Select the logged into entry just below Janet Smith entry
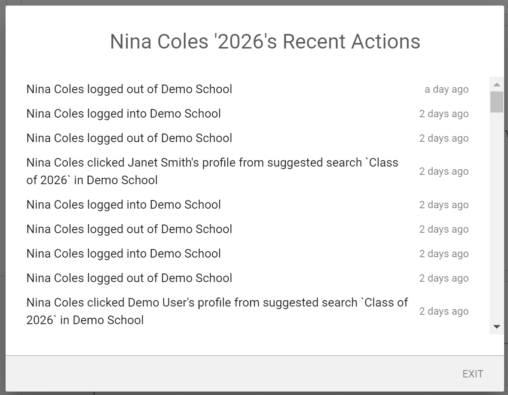 [x=123, y=205]
